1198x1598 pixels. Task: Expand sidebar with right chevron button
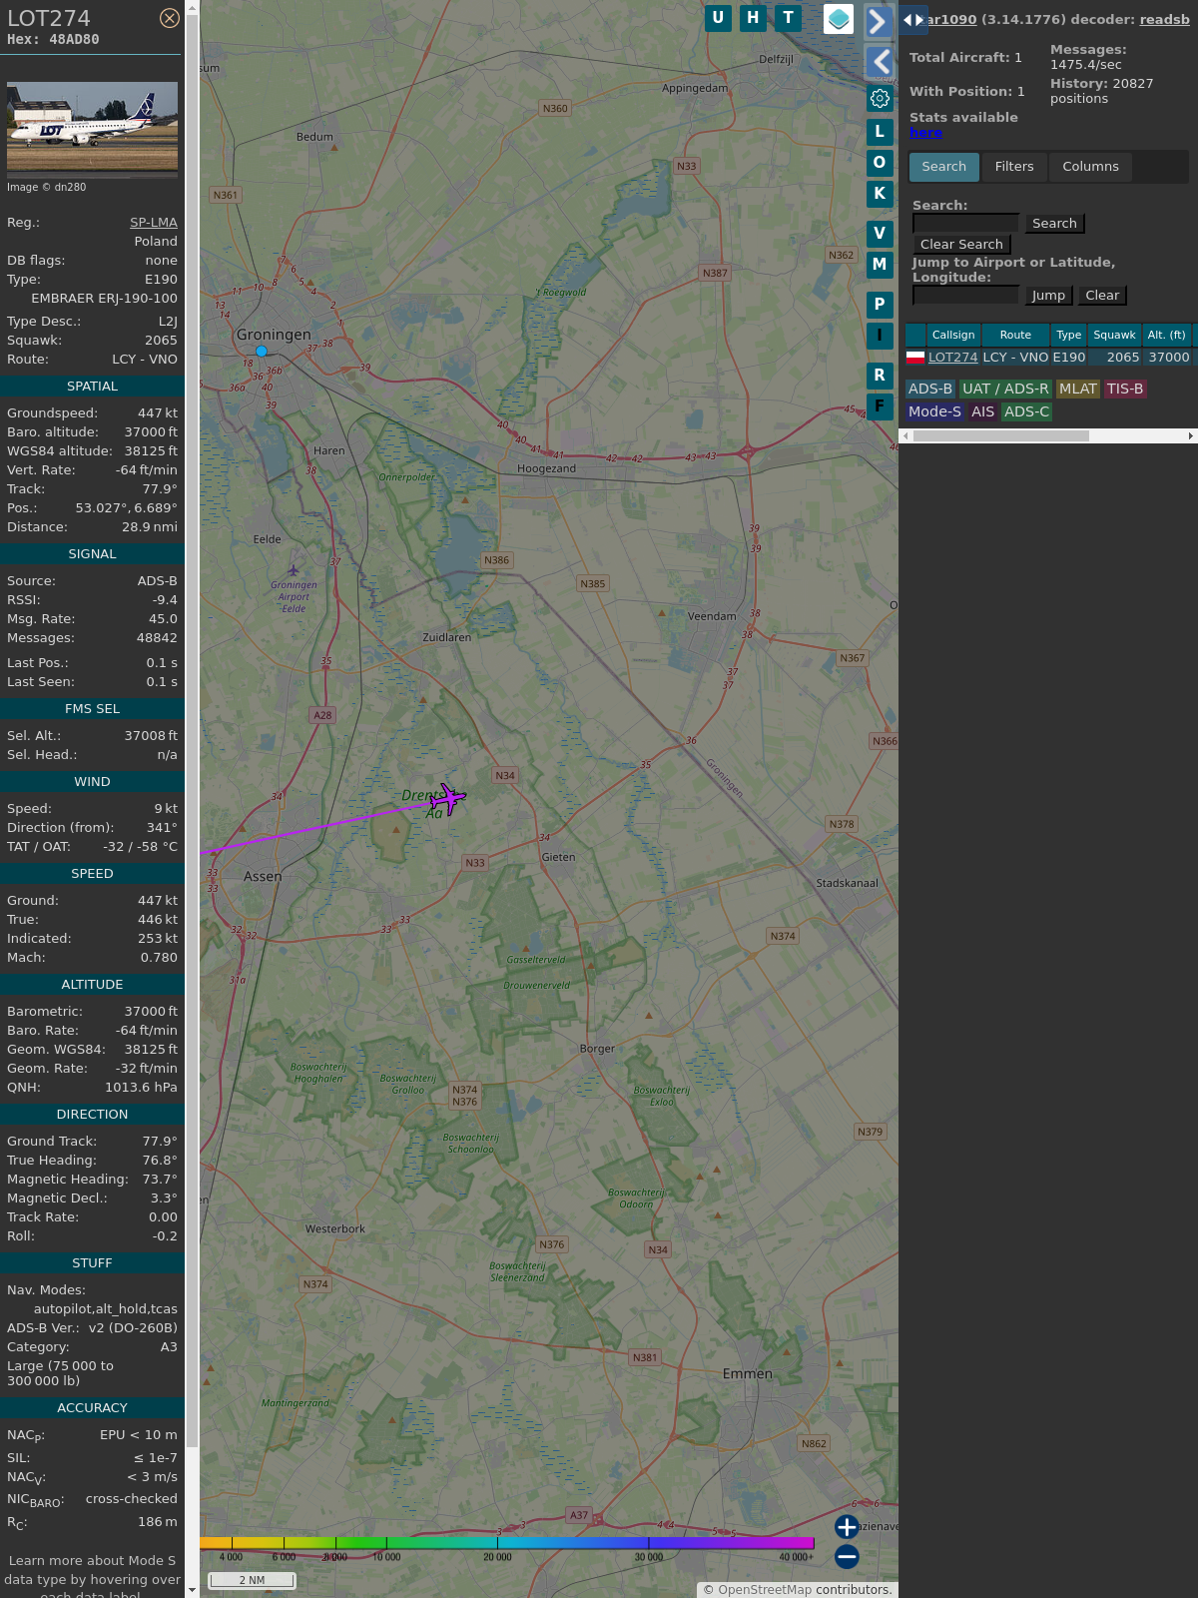coord(878,22)
